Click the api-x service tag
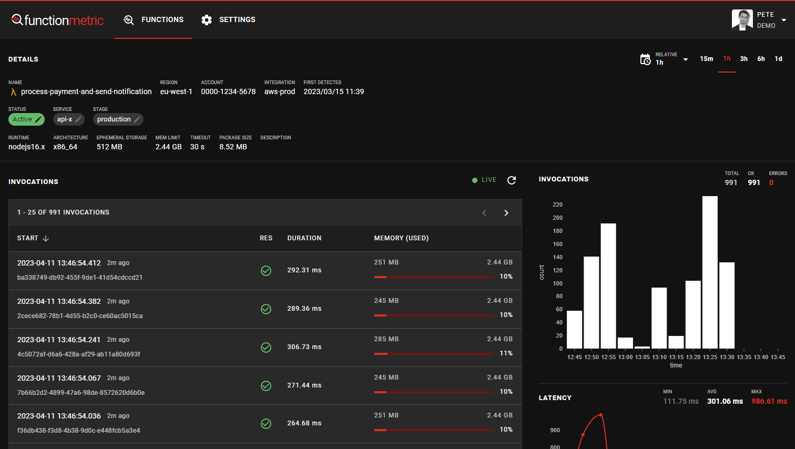 coord(68,119)
